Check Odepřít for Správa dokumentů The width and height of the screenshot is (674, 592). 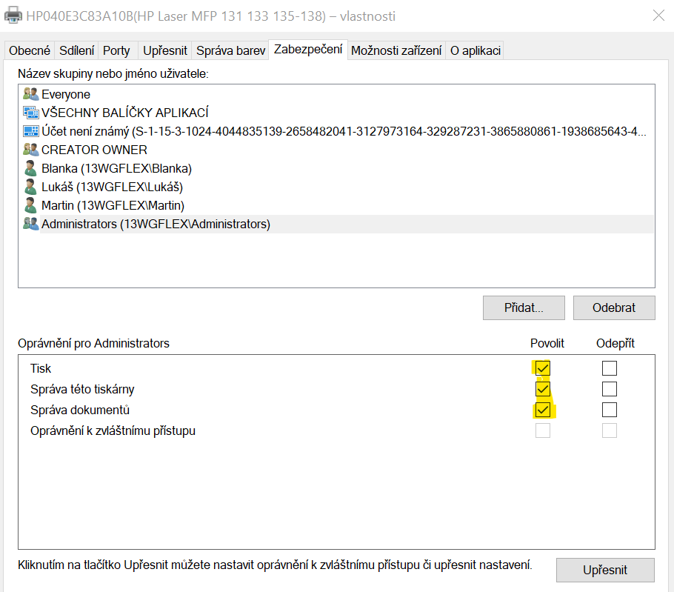(x=609, y=409)
